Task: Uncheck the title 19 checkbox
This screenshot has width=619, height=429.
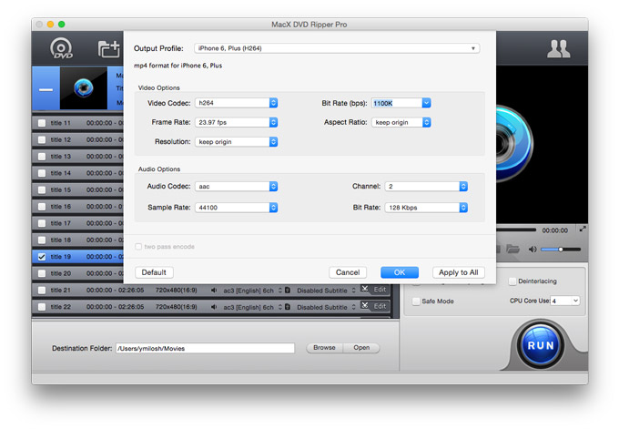Action: pyautogui.click(x=42, y=257)
